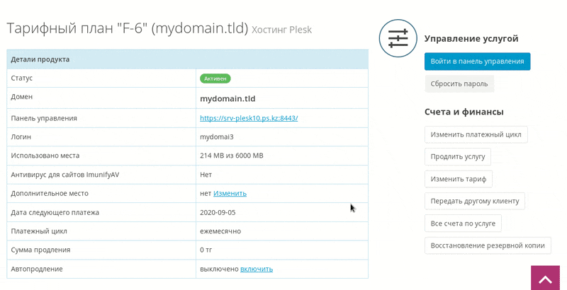
Task: Click the "Детали продукта" table header
Action: [x=187, y=59]
